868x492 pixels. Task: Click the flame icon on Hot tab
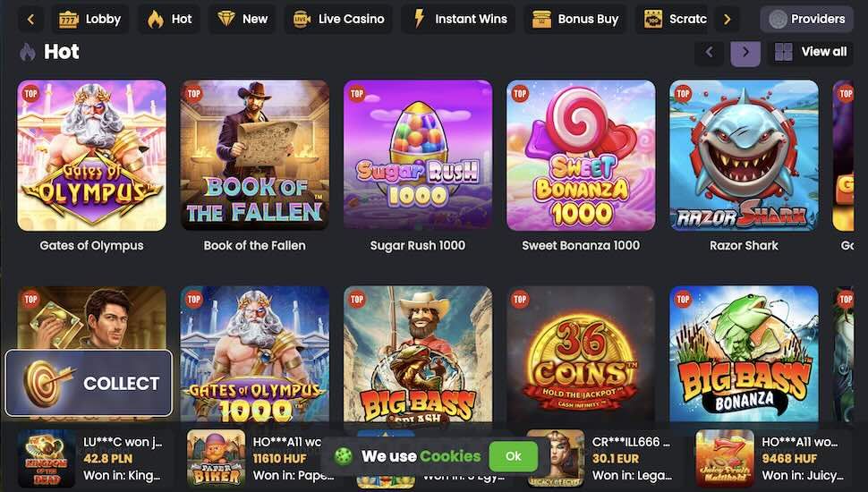(x=156, y=20)
